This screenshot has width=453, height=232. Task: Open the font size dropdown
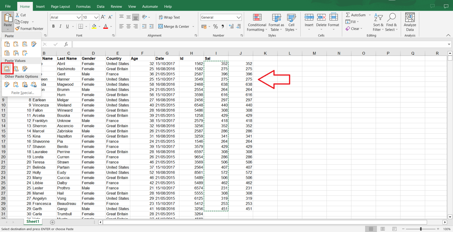click(x=96, y=17)
